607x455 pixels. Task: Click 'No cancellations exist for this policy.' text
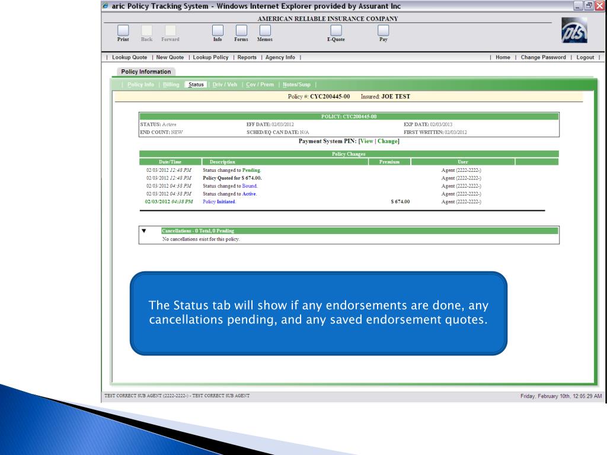point(201,239)
